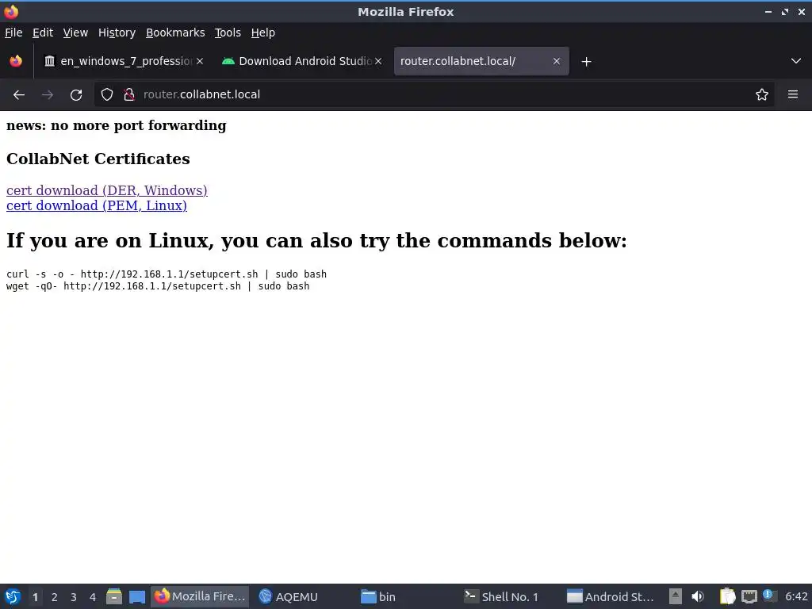Open the History menu
This screenshot has height=609, width=812.
[117, 33]
